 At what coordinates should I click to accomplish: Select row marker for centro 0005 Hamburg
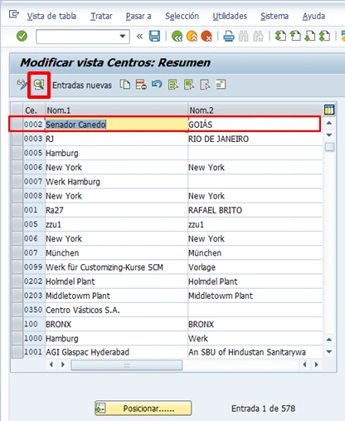(x=17, y=153)
